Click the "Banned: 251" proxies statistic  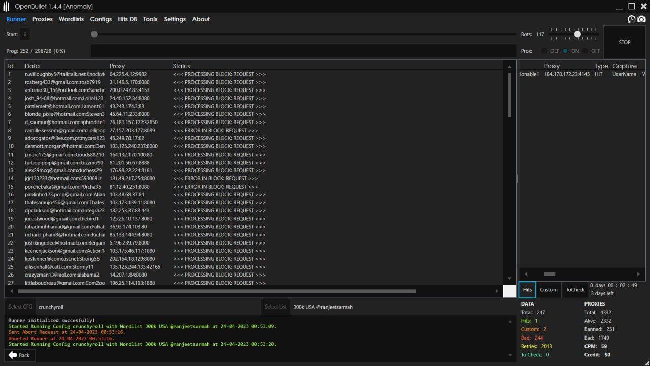pyautogui.click(x=599, y=329)
